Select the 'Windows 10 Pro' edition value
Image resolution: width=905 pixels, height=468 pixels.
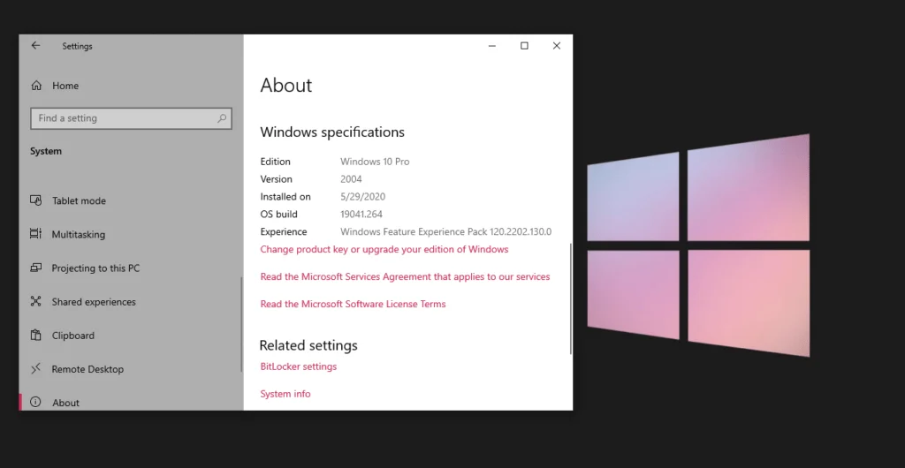pyautogui.click(x=375, y=162)
